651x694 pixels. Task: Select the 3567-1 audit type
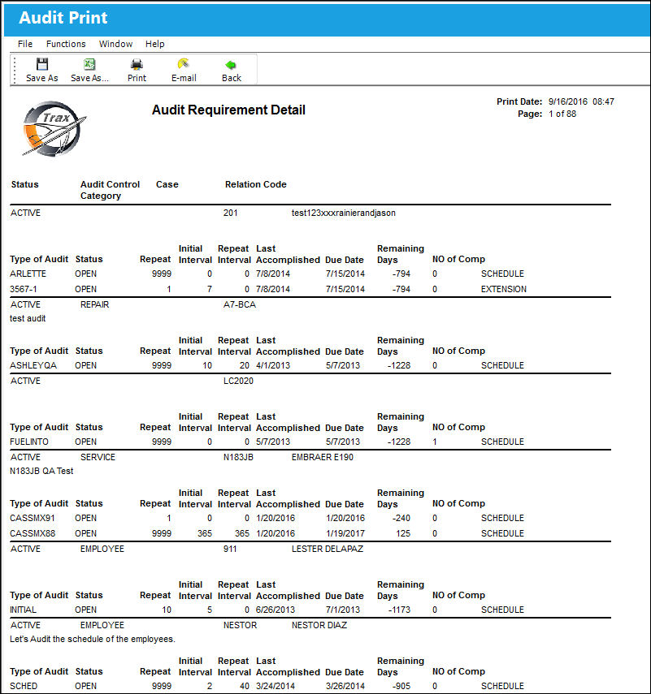tap(24, 289)
